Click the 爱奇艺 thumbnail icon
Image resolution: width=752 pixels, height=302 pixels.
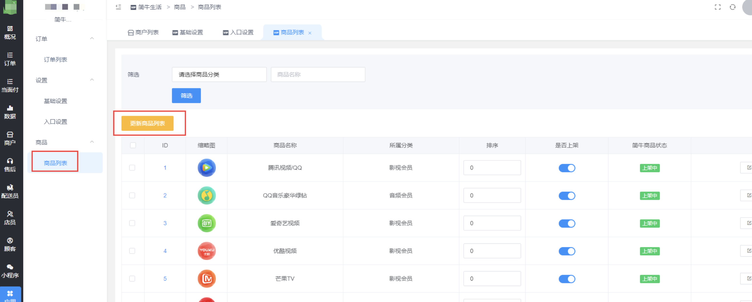(207, 223)
